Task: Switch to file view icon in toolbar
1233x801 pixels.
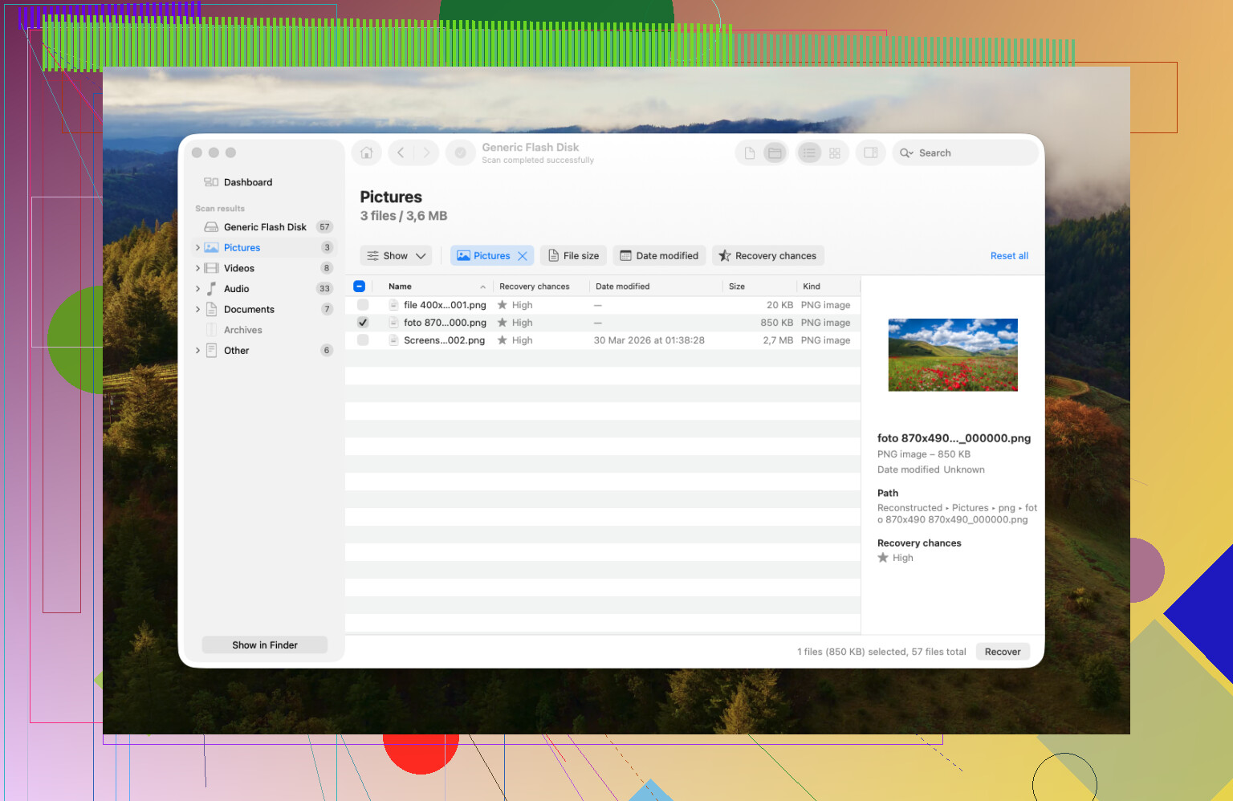Action: click(x=750, y=152)
